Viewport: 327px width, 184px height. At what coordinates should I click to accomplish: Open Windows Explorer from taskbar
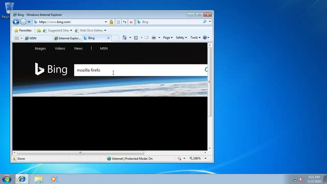tap(39, 179)
